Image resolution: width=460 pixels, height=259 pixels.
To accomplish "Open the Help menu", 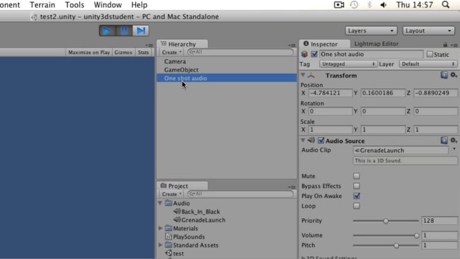I will tap(139, 5).
